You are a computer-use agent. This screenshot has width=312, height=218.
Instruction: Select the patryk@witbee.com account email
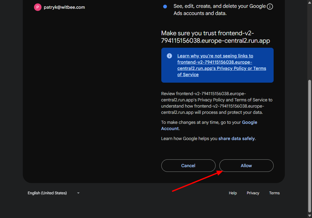pyautogui.click(x=64, y=7)
